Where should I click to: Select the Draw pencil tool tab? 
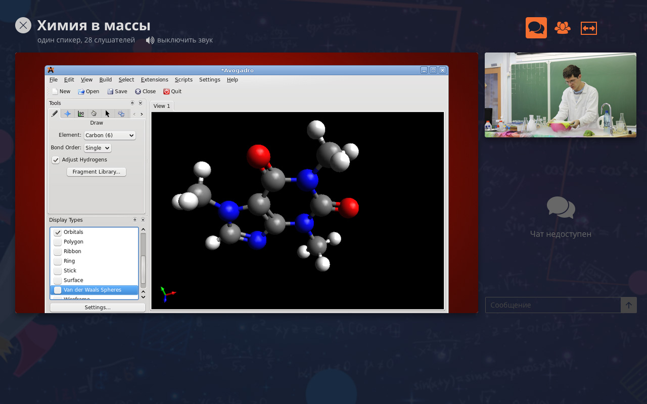tap(54, 114)
